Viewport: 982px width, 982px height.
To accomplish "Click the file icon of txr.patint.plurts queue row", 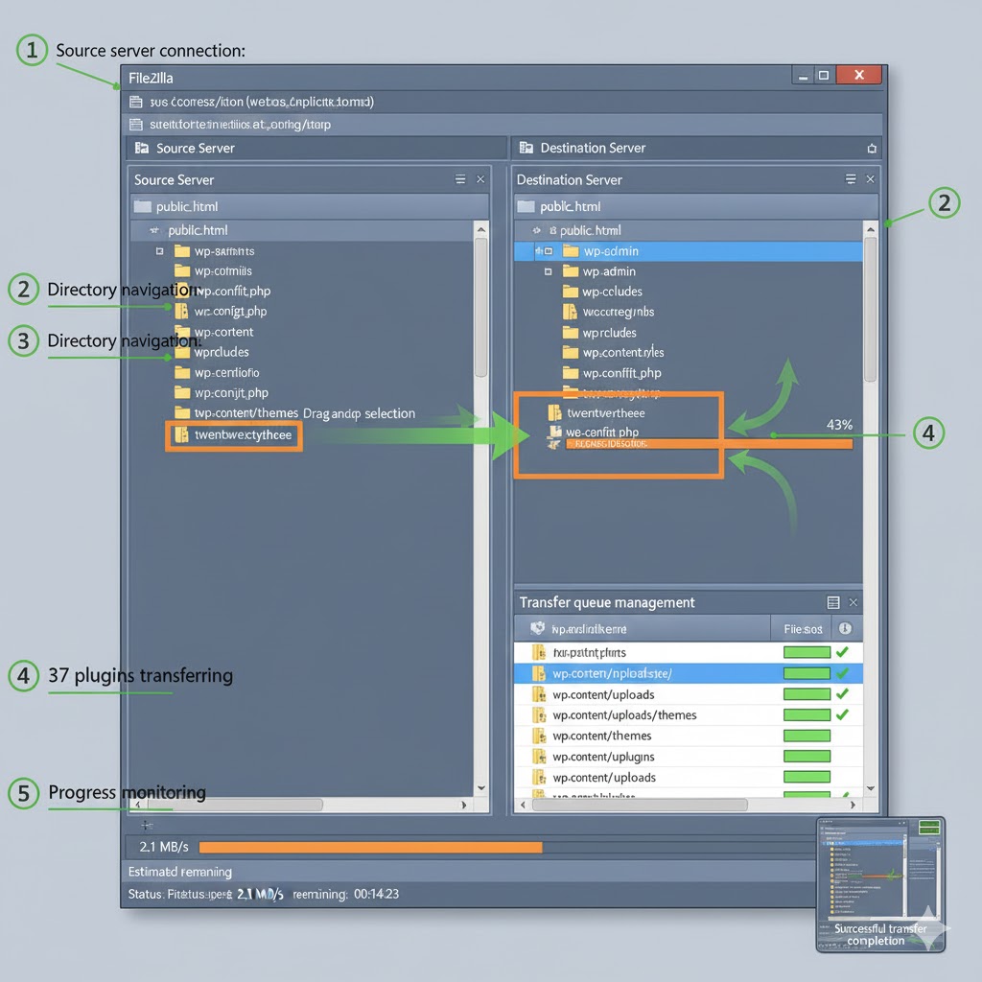I will 539,652.
